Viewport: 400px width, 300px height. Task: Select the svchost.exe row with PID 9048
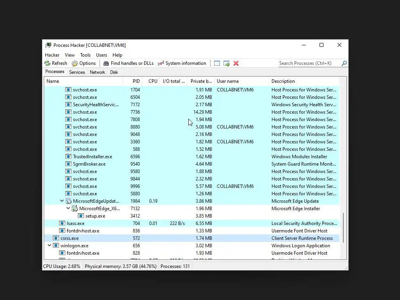pos(192,134)
